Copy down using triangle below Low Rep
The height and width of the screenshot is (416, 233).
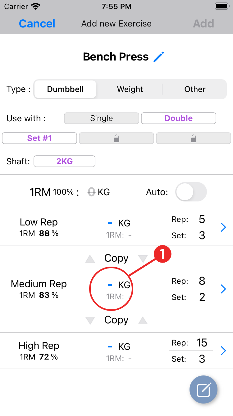click(x=143, y=259)
